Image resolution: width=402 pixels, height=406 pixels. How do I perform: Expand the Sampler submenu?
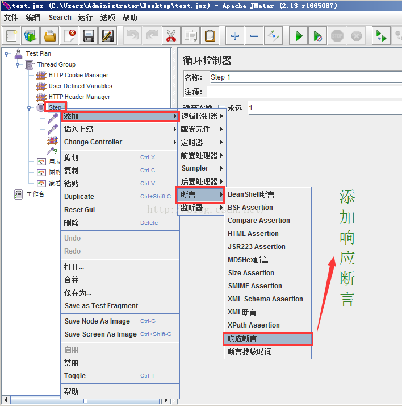click(x=202, y=168)
